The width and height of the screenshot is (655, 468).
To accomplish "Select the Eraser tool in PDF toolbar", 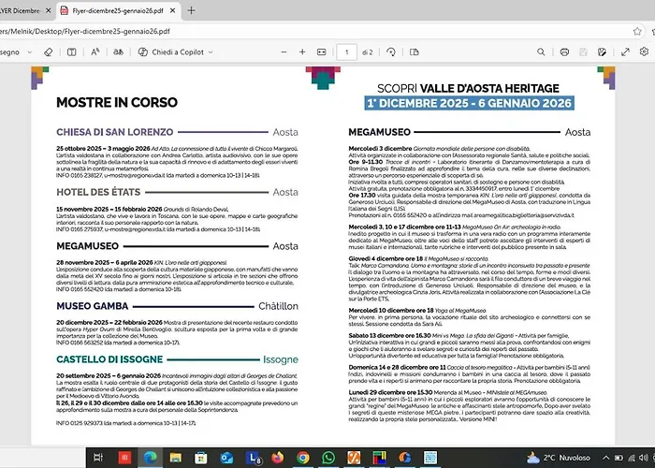I will [48, 52].
